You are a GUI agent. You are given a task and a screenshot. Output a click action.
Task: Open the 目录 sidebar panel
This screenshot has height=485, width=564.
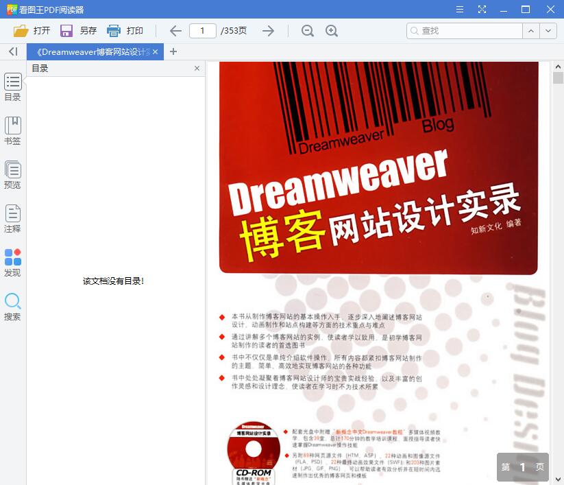[12, 86]
